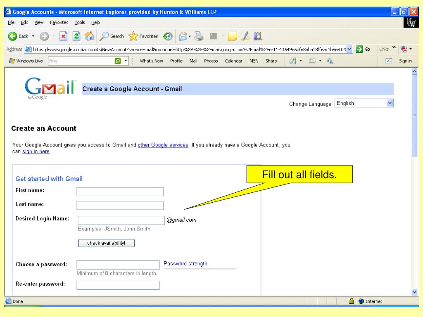Click the green Go arrow button
The height and width of the screenshot is (317, 423).
click(x=359, y=49)
